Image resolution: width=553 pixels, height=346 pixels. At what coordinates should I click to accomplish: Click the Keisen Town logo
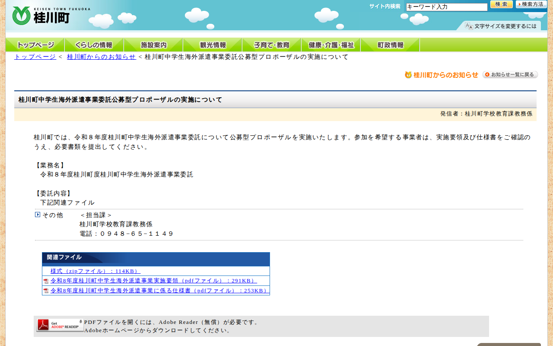(x=51, y=16)
